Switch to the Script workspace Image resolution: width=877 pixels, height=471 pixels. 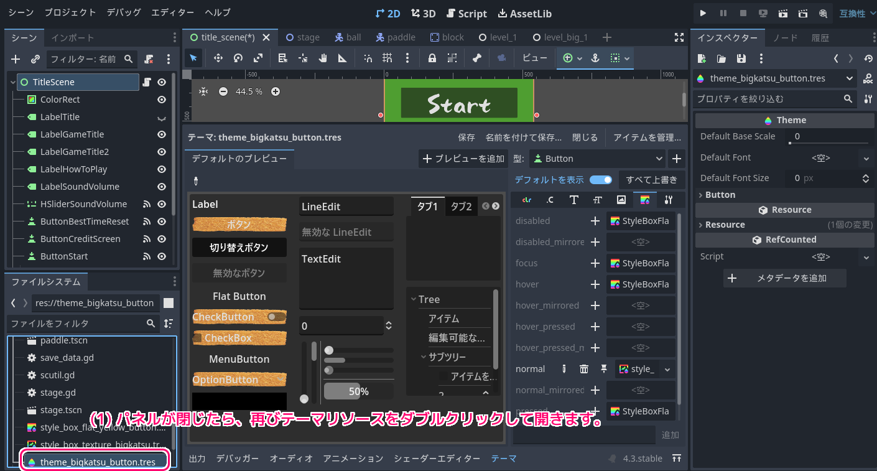pyautogui.click(x=466, y=13)
